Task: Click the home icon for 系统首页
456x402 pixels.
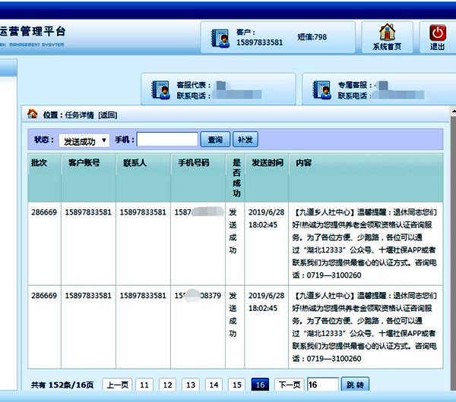Action: click(x=388, y=33)
